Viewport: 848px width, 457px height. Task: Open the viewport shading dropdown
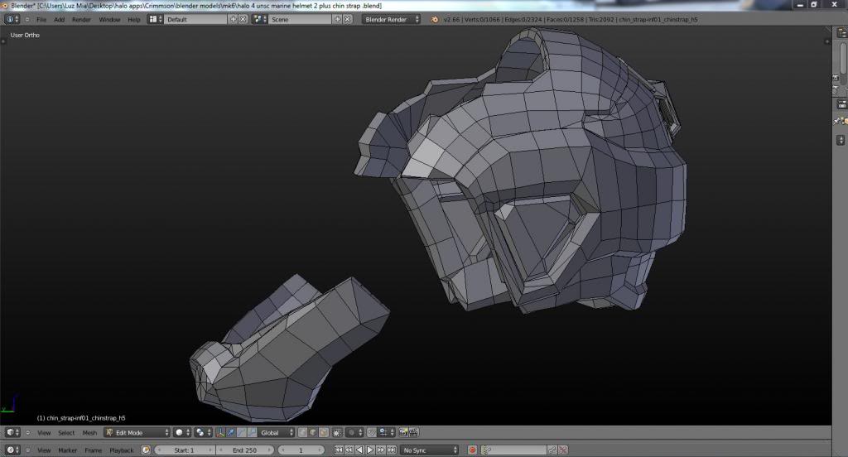pyautogui.click(x=182, y=432)
